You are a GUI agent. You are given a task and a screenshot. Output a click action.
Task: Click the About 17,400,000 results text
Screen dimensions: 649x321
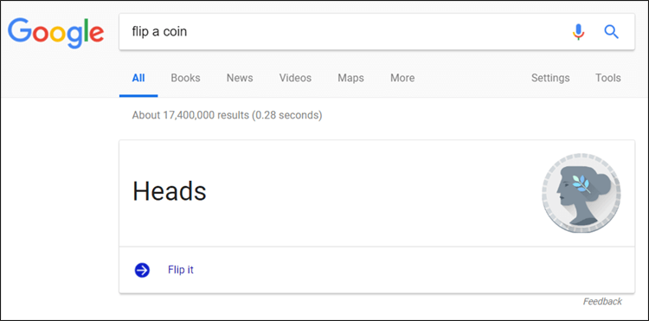[227, 115]
